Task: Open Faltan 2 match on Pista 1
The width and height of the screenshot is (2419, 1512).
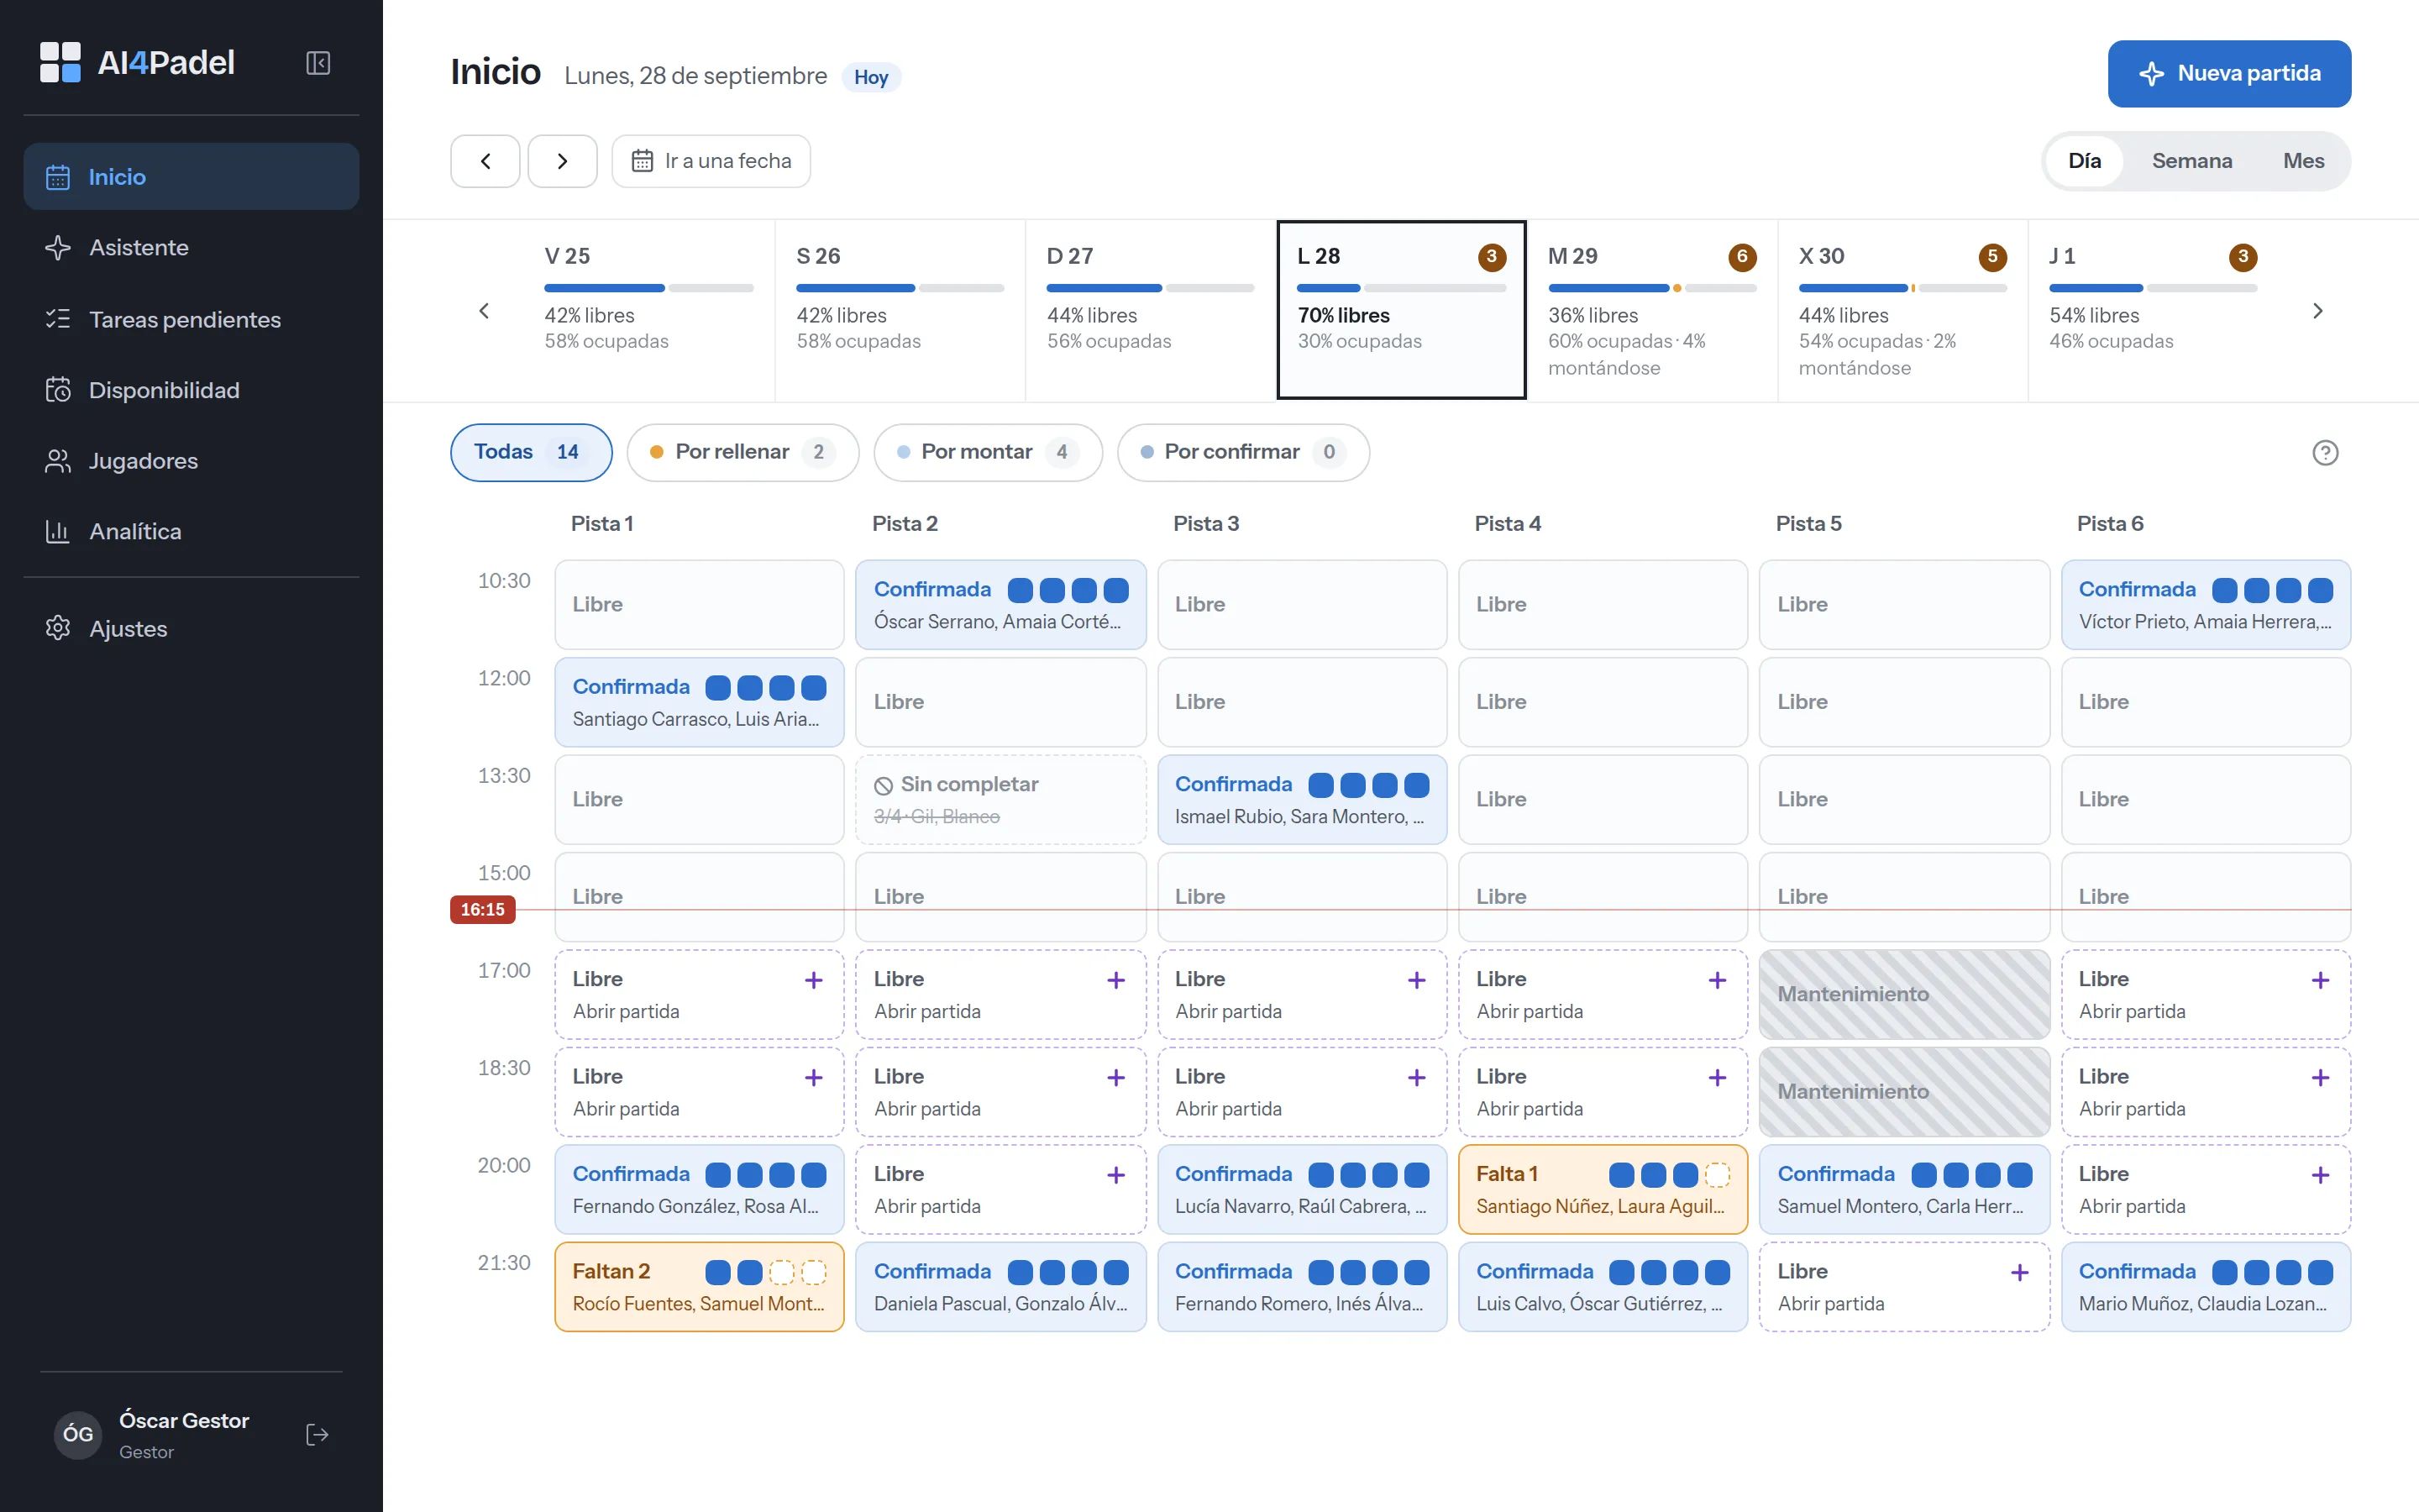Action: pyautogui.click(x=699, y=1287)
